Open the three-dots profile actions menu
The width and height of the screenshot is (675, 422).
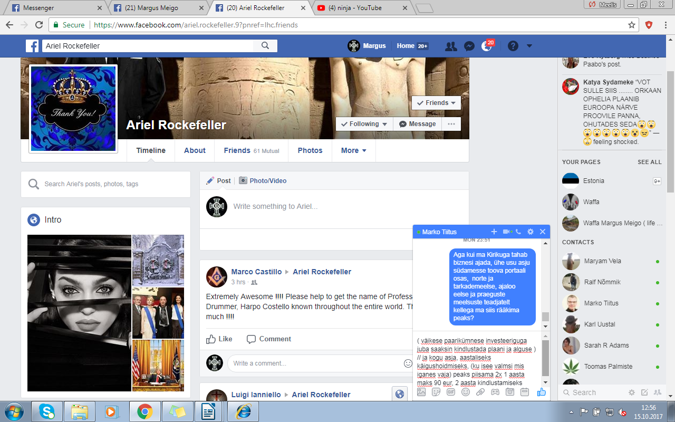[x=451, y=124]
